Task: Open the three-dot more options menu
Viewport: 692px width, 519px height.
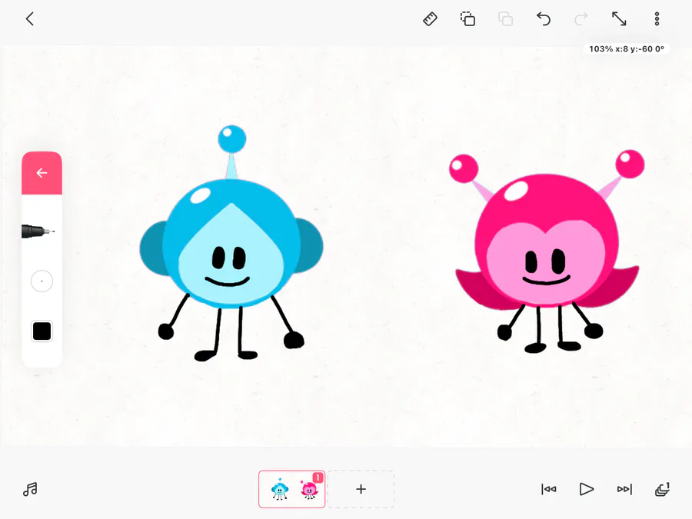Action: (657, 19)
